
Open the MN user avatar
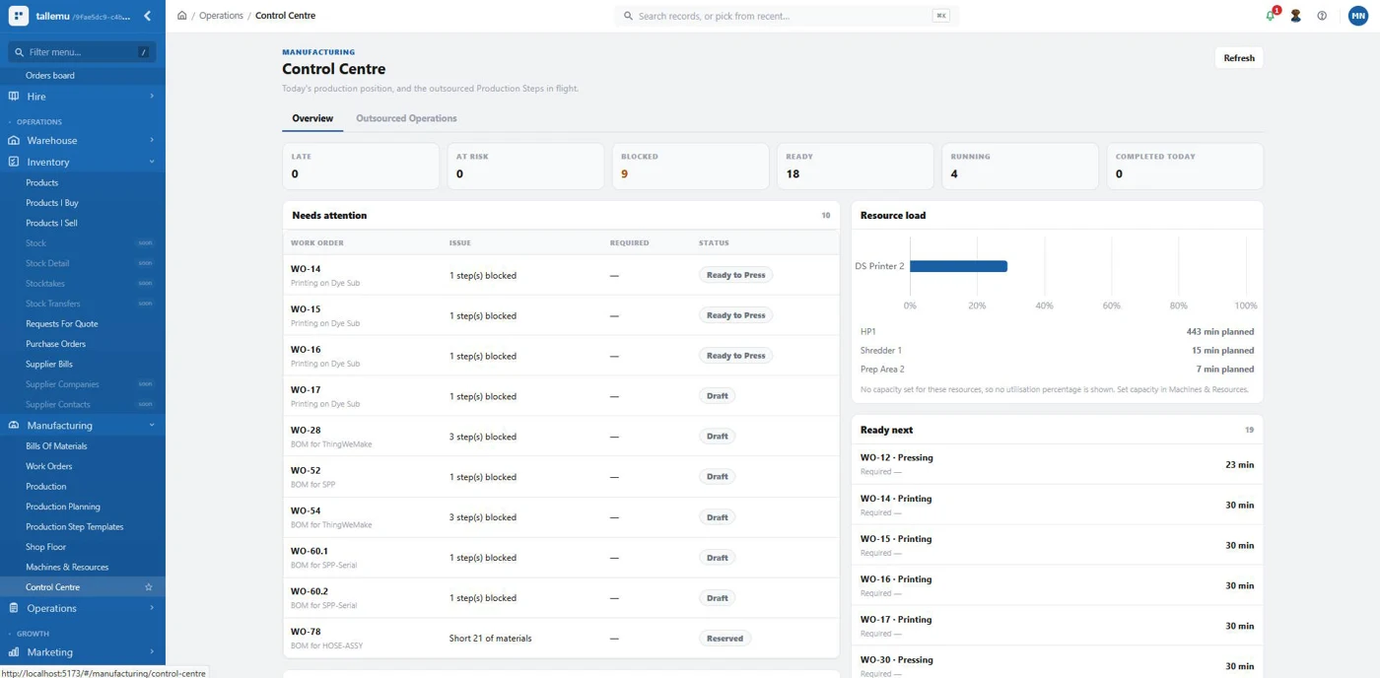pyautogui.click(x=1357, y=16)
